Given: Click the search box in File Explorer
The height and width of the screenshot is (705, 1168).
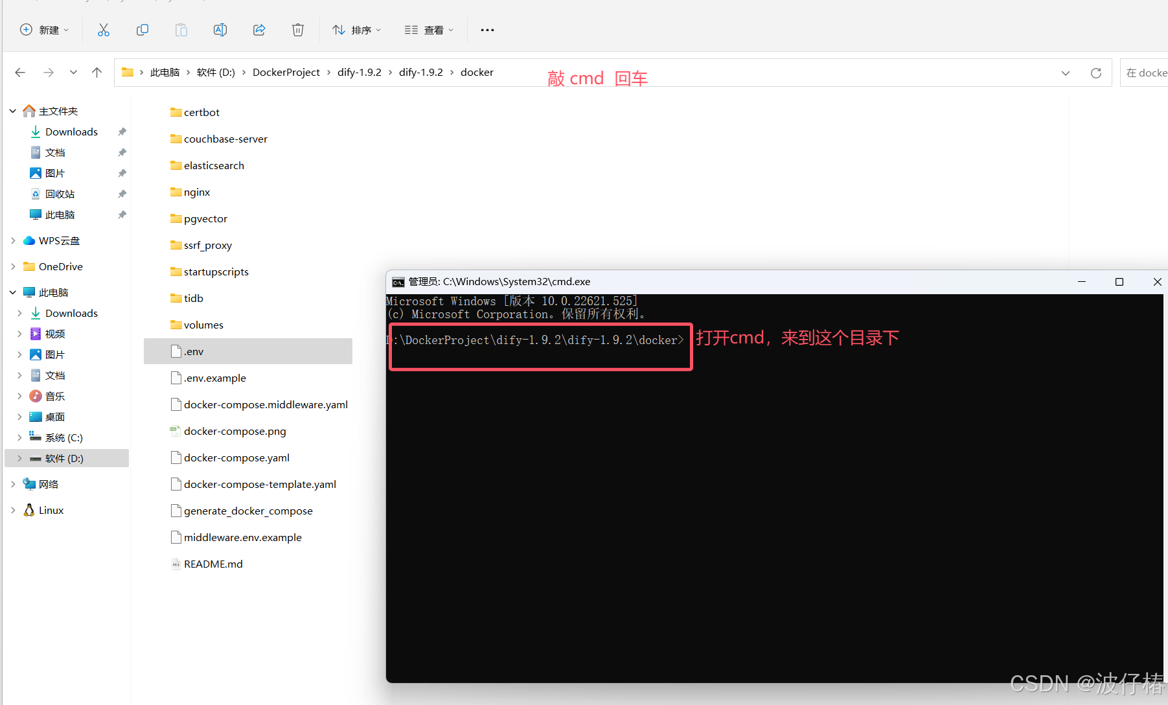Looking at the screenshot, I should 1144,73.
